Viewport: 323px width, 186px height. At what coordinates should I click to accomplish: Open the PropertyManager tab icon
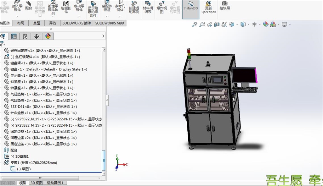coord(14,36)
